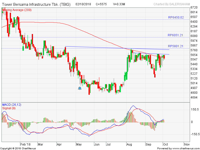This screenshot has height=150, width=200.
Task: Click the Moving Average (200) legend label
Action: tap(16, 10)
